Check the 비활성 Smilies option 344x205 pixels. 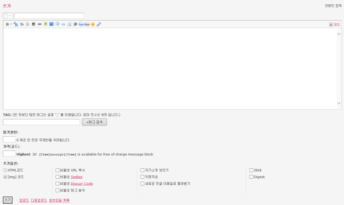pos(57,177)
